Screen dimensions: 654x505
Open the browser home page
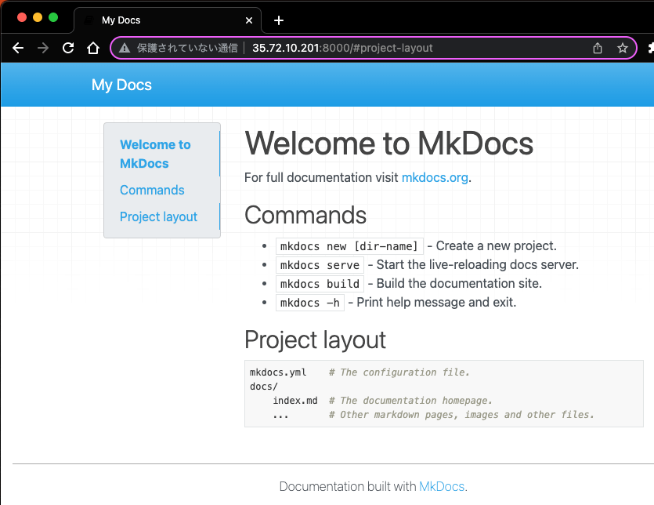point(93,48)
